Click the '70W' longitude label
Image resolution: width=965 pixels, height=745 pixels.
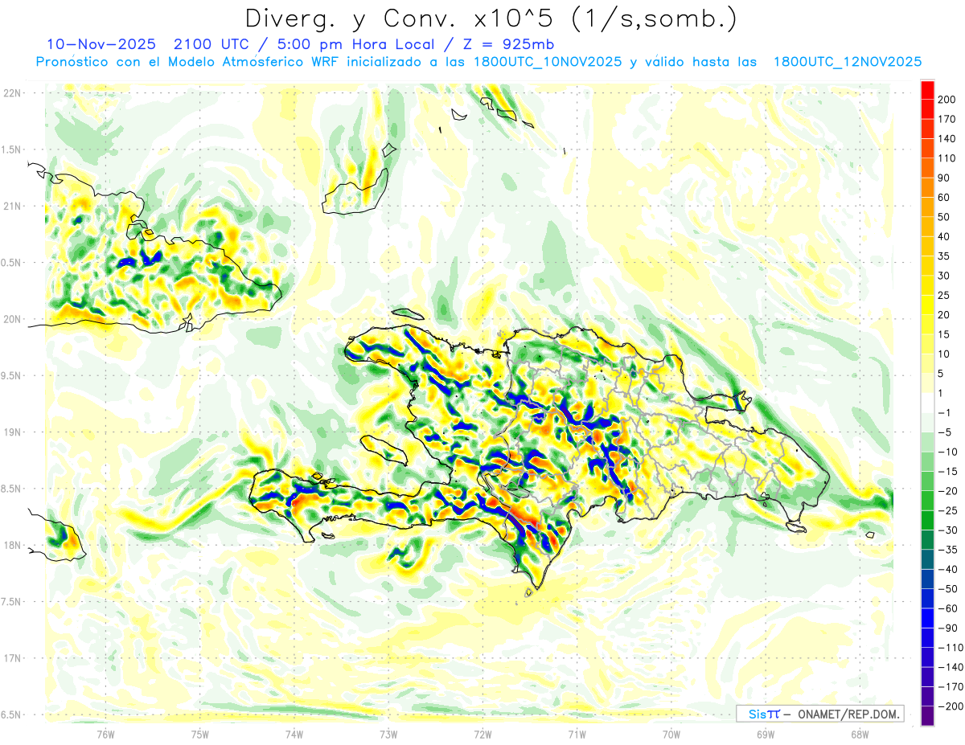pyautogui.click(x=671, y=734)
